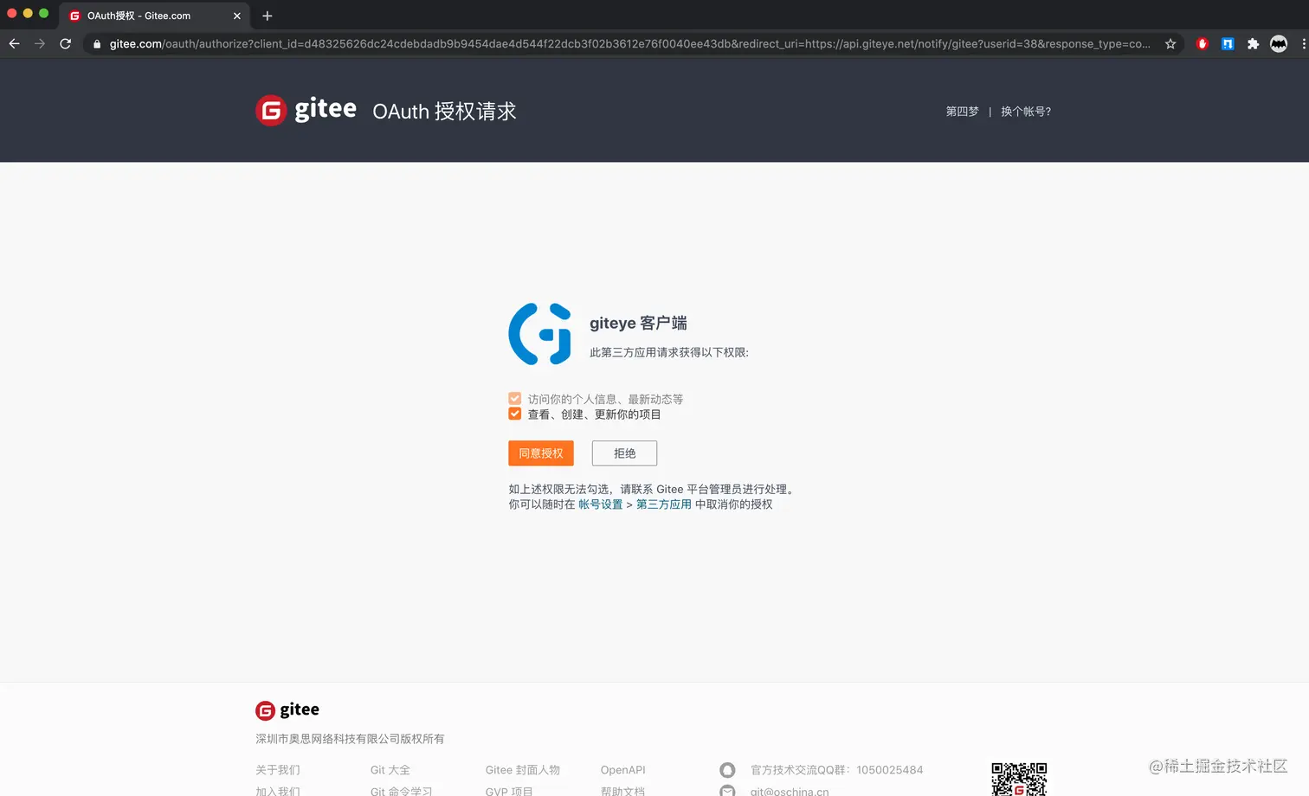The height and width of the screenshot is (796, 1309).
Task: Click the 同意授权 button
Action: click(541, 453)
